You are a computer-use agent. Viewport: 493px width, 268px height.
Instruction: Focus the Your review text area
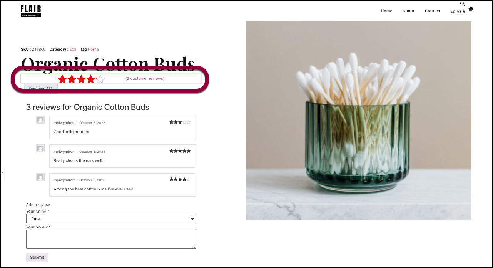tap(111, 239)
